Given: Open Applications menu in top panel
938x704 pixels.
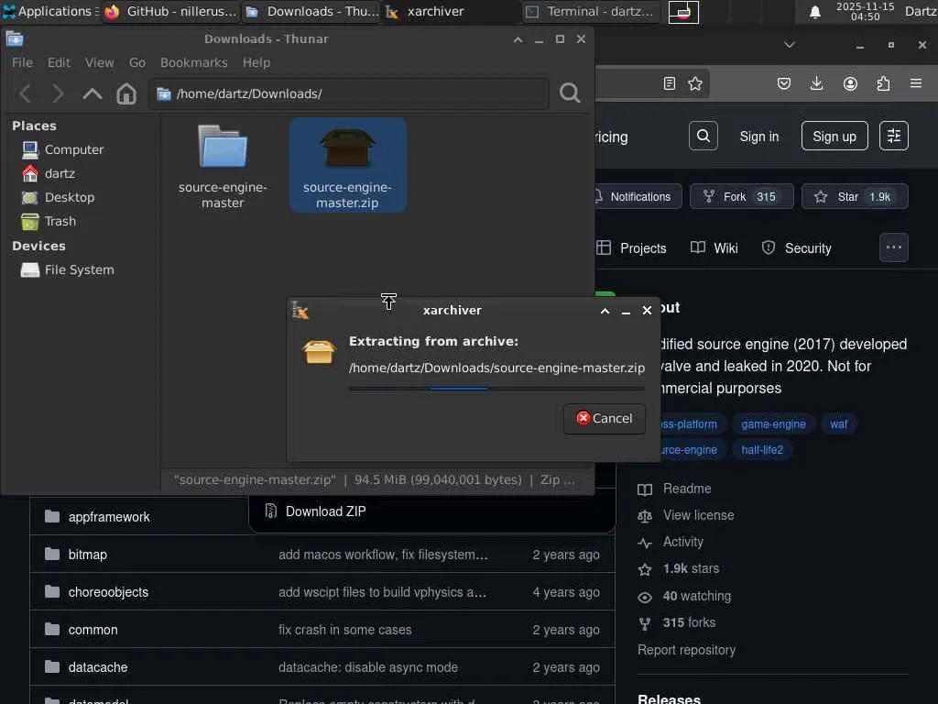Looking at the screenshot, I should [x=50, y=11].
